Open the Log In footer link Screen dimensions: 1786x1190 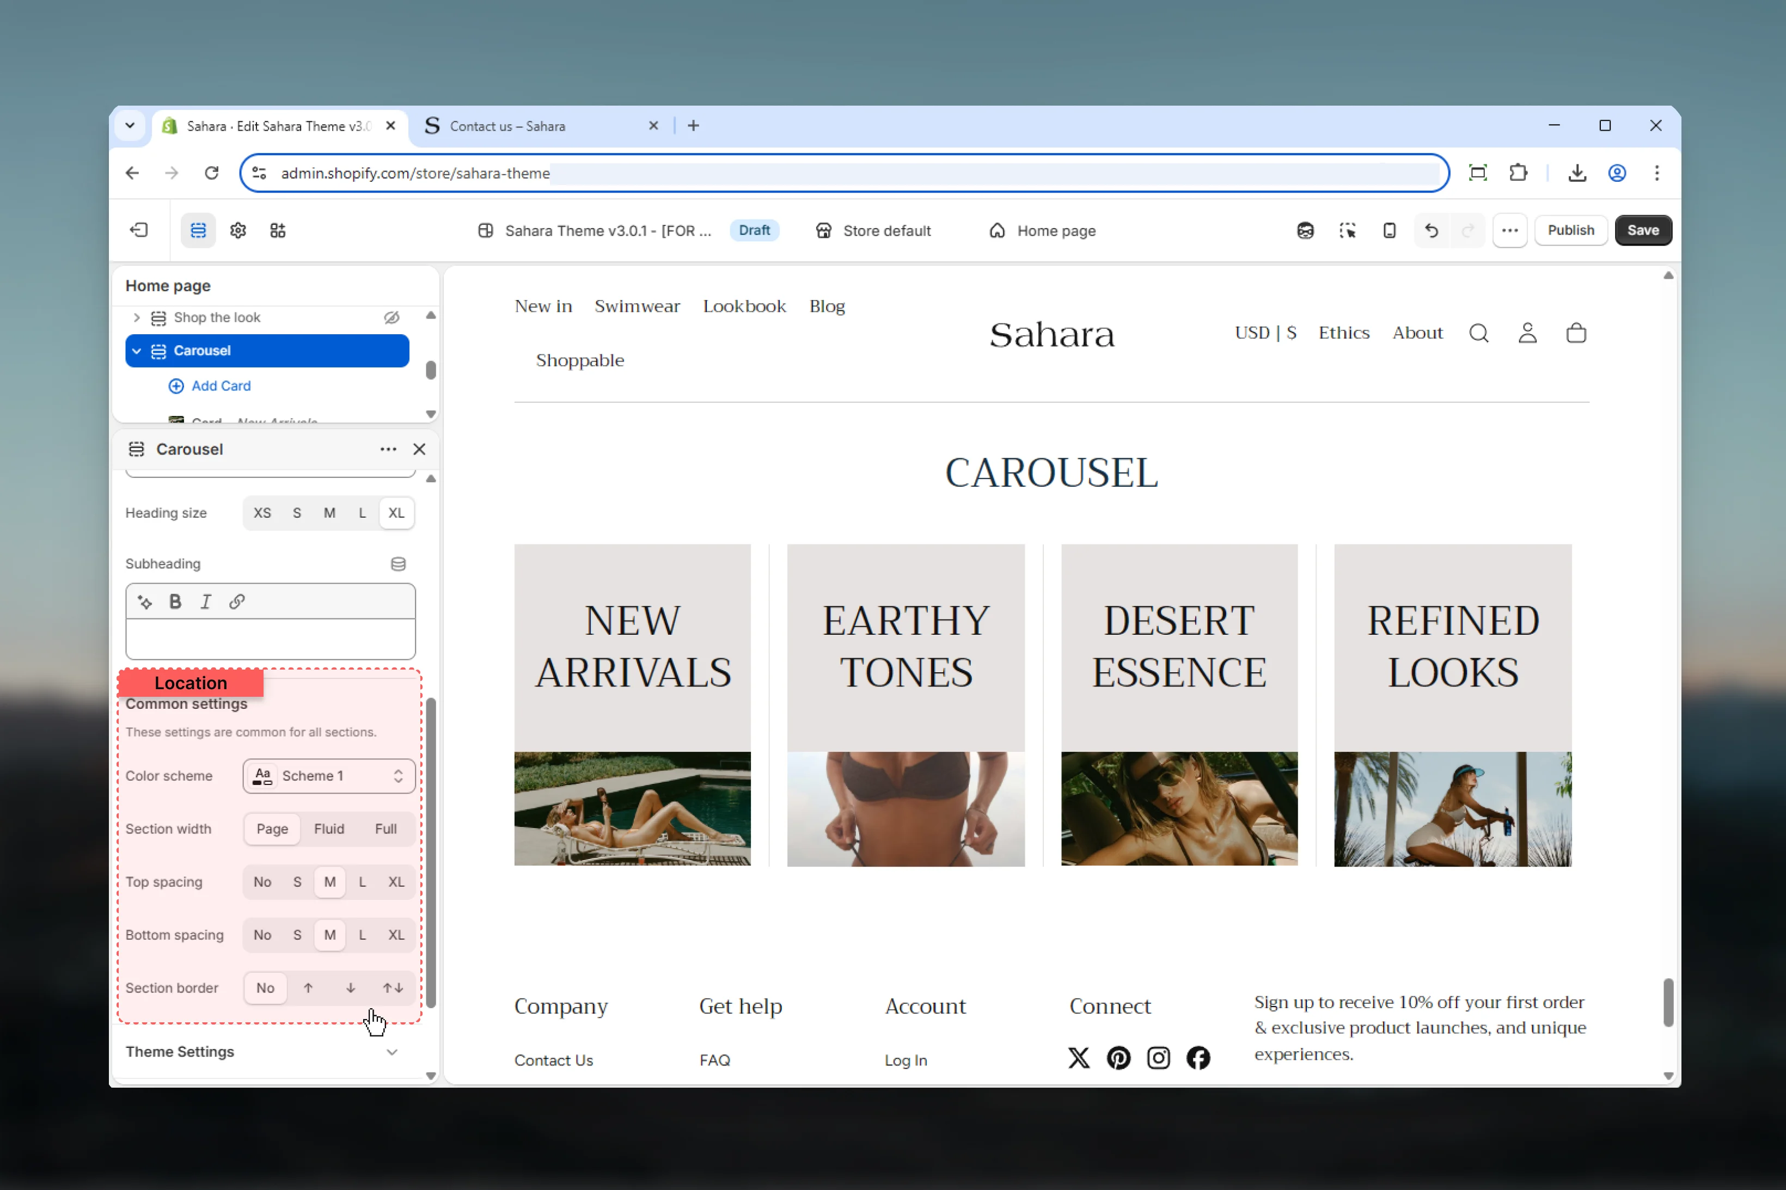pos(906,1060)
